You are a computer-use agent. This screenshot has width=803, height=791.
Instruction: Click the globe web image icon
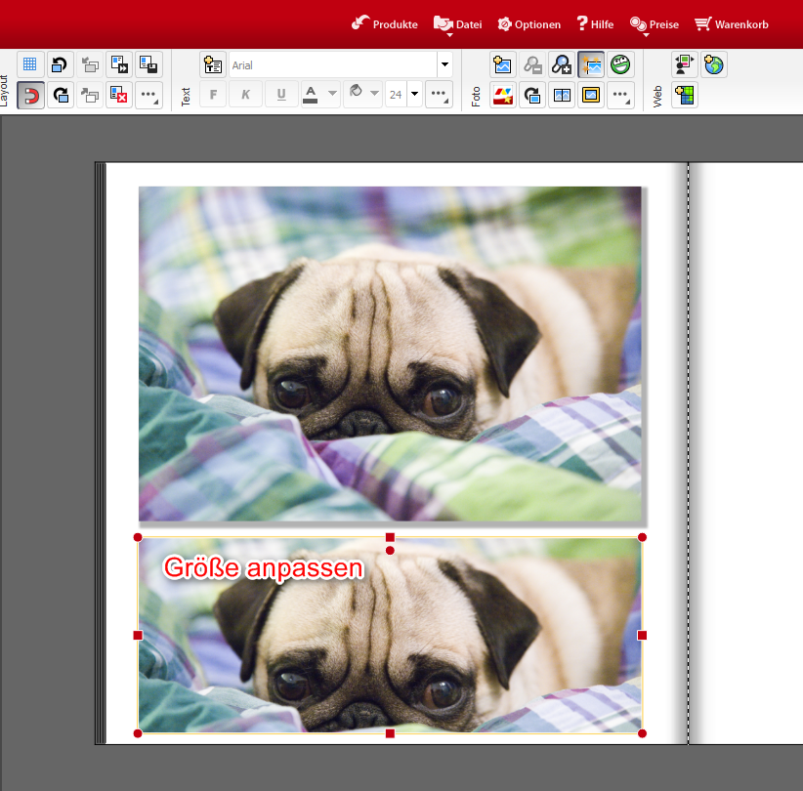[x=714, y=64]
